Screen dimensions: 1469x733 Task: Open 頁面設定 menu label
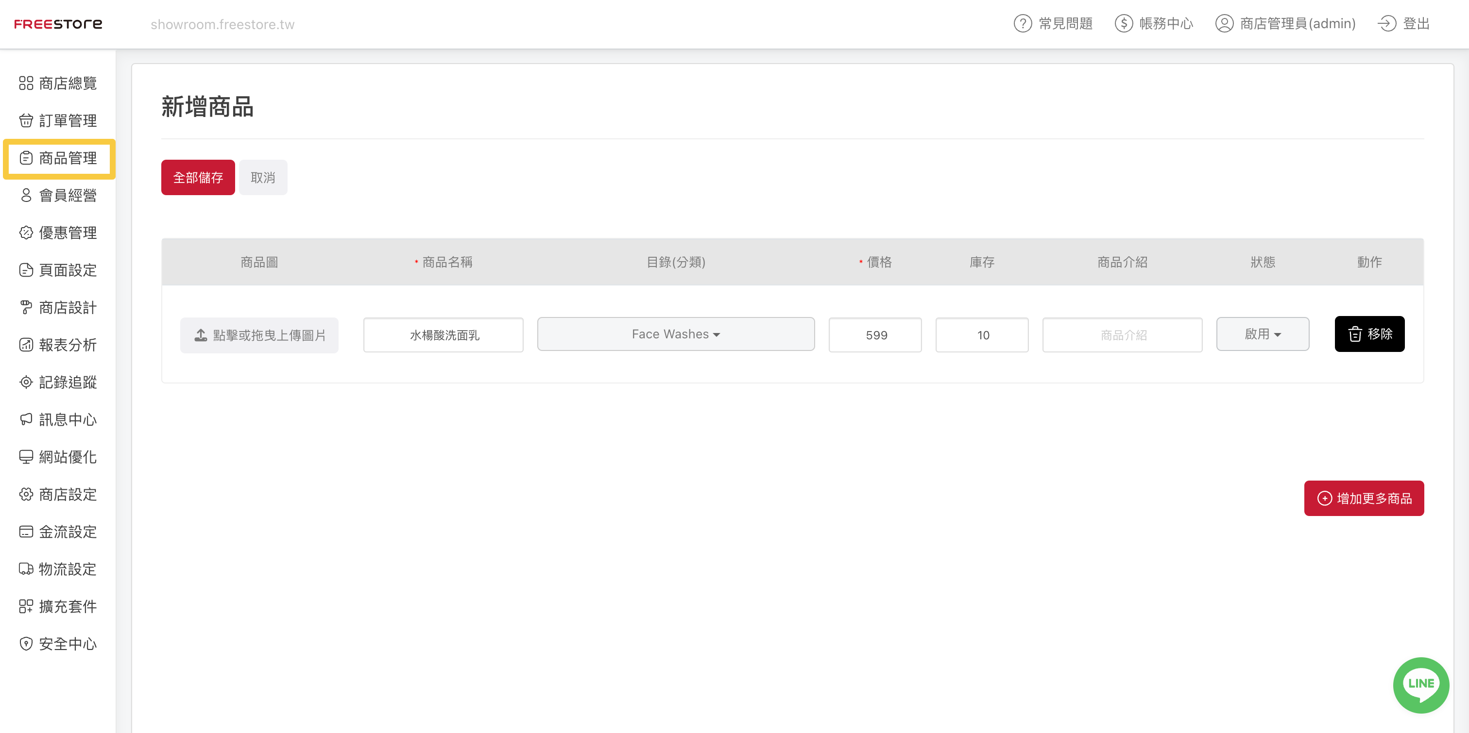tap(68, 269)
